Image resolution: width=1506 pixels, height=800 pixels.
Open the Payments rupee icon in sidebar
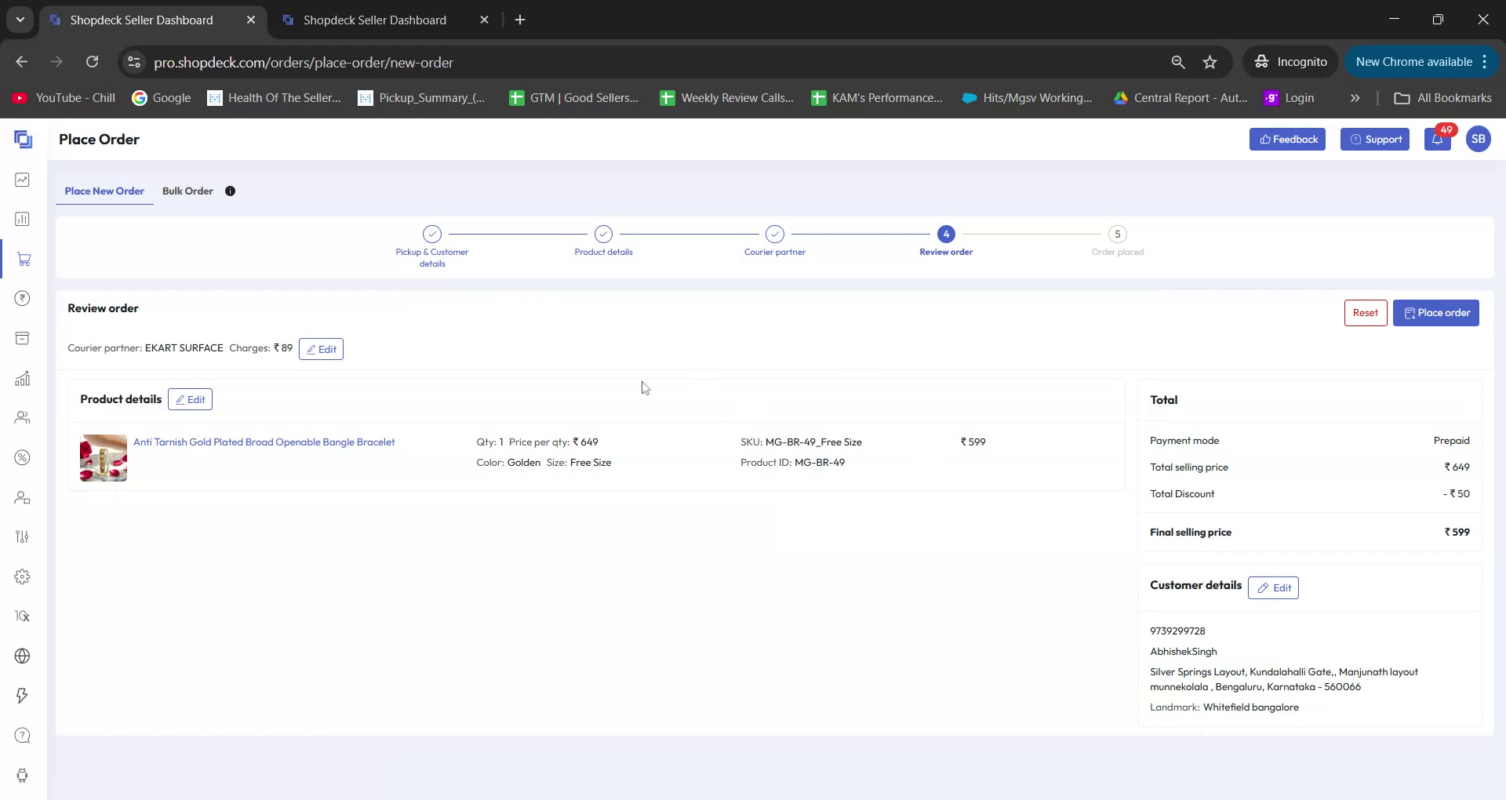[x=23, y=298]
